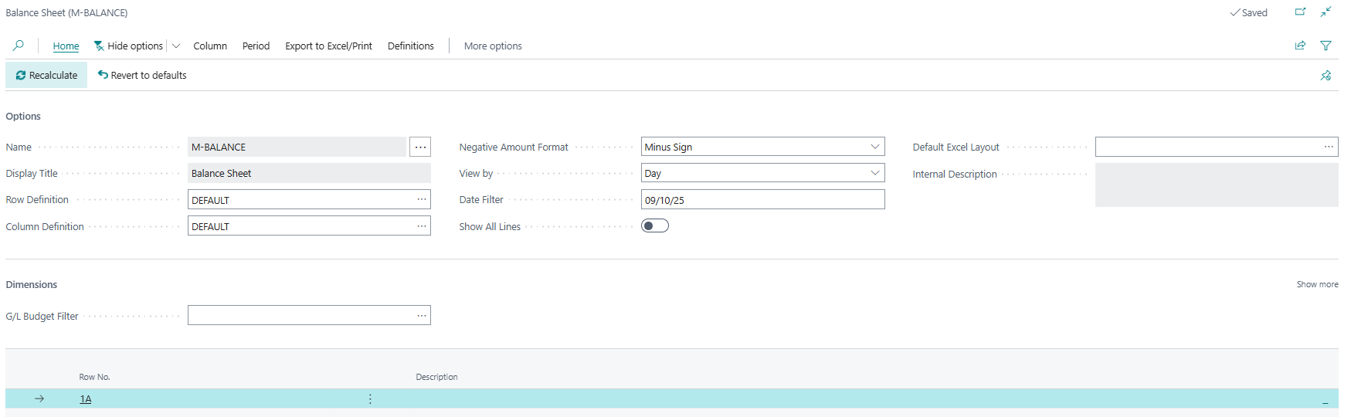Click the pin action bar icon
1351x417 pixels.
1326,76
